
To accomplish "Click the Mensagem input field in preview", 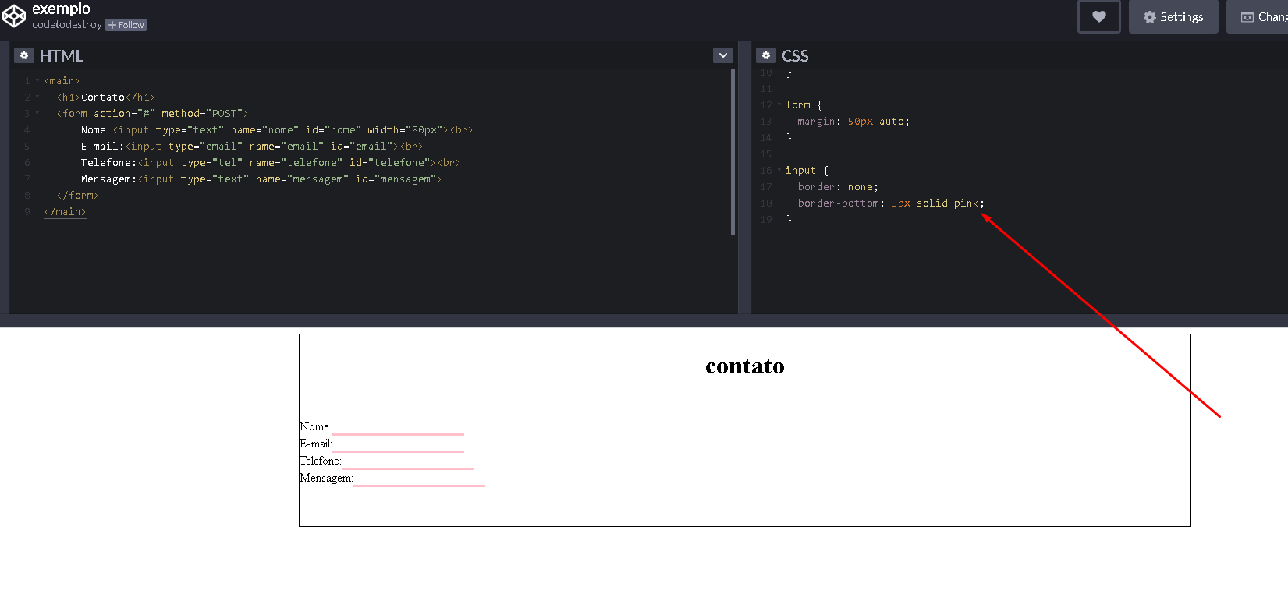I will click(x=419, y=478).
